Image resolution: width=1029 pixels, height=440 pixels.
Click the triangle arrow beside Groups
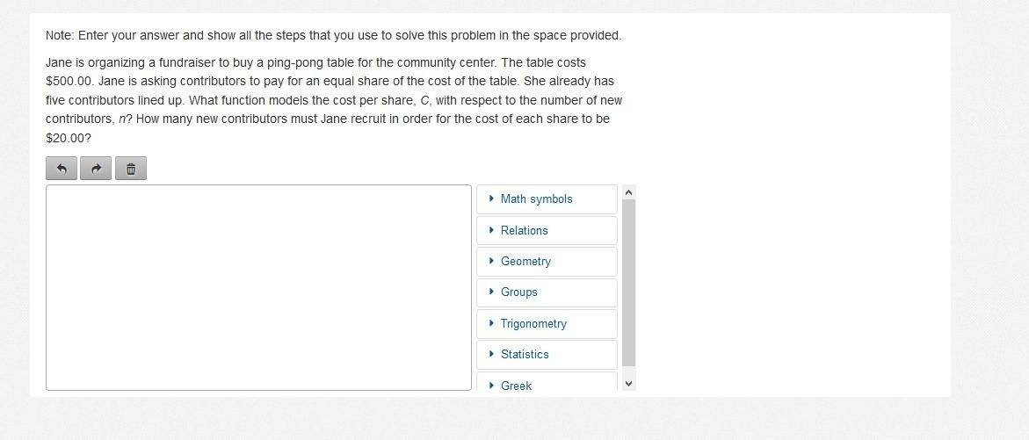(492, 292)
